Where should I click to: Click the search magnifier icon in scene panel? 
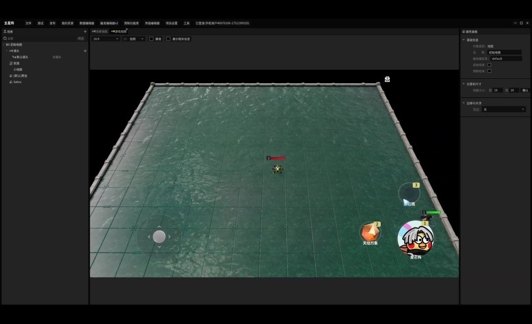(x=5, y=38)
